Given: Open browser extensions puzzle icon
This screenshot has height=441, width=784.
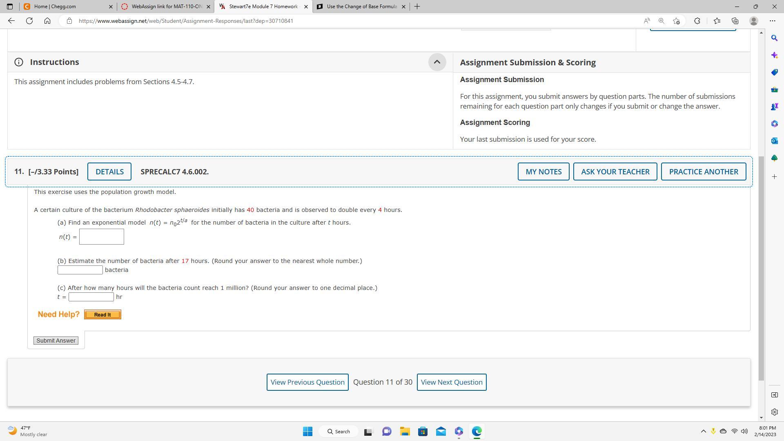Looking at the screenshot, I should click(x=697, y=21).
